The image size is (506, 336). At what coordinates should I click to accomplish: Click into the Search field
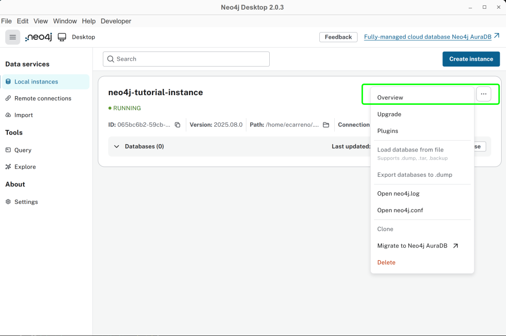[x=186, y=59]
